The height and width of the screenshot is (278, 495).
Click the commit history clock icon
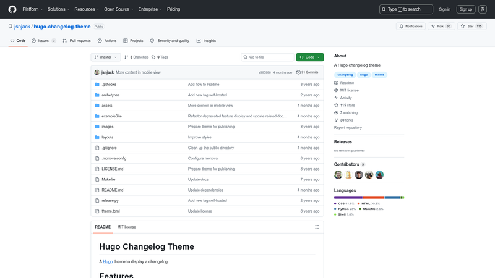click(298, 72)
